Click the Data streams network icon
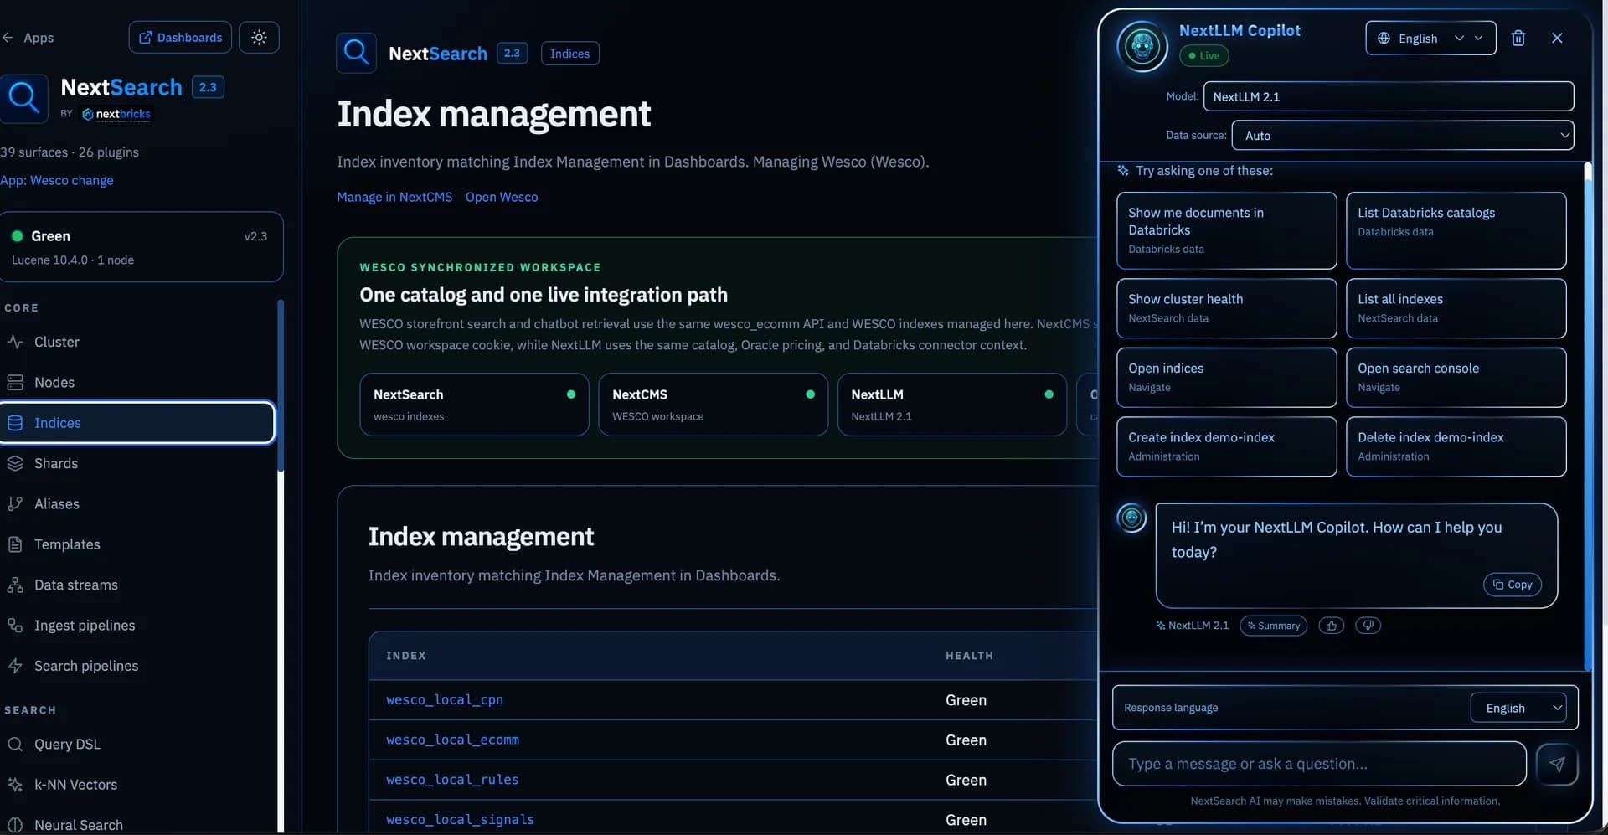Image resolution: width=1608 pixels, height=835 pixels. [15, 585]
